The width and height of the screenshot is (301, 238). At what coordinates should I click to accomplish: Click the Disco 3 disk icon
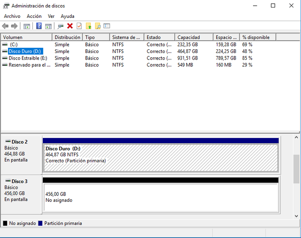pos(8,181)
